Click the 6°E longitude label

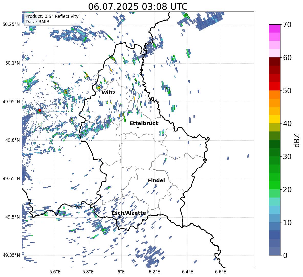pos(121,272)
